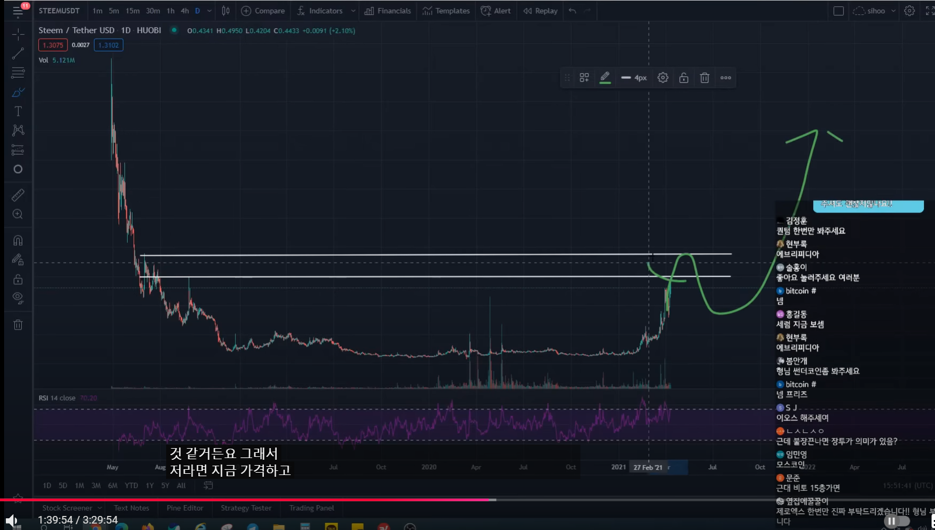935x530 pixels.
Task: Click the trash icon in the left toolbar
Action: (18, 325)
